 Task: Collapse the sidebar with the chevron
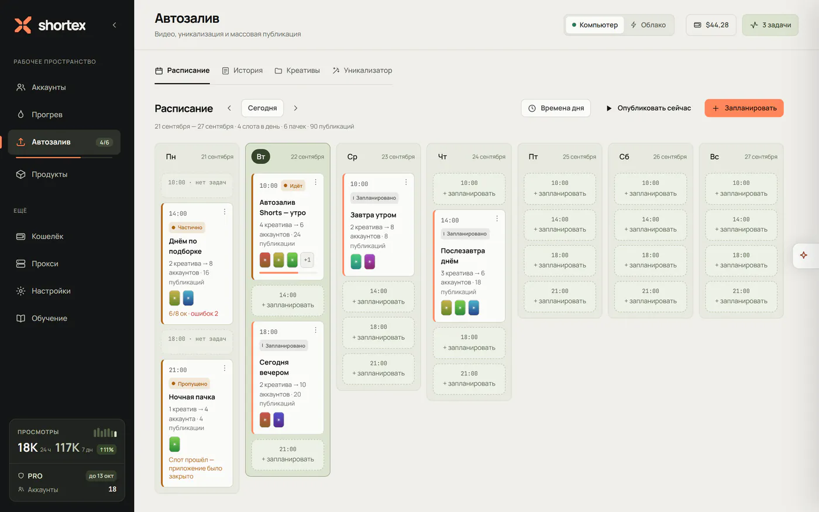point(114,25)
